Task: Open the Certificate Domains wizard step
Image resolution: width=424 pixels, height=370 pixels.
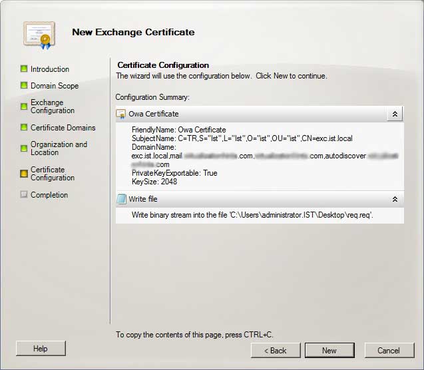Action: (63, 128)
